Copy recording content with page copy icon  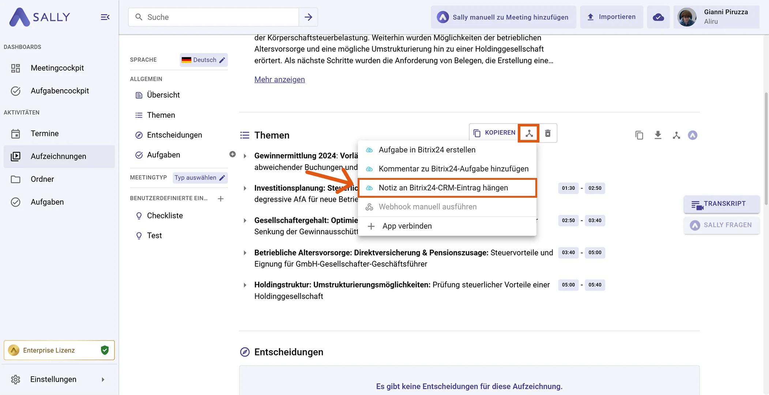tap(639, 135)
